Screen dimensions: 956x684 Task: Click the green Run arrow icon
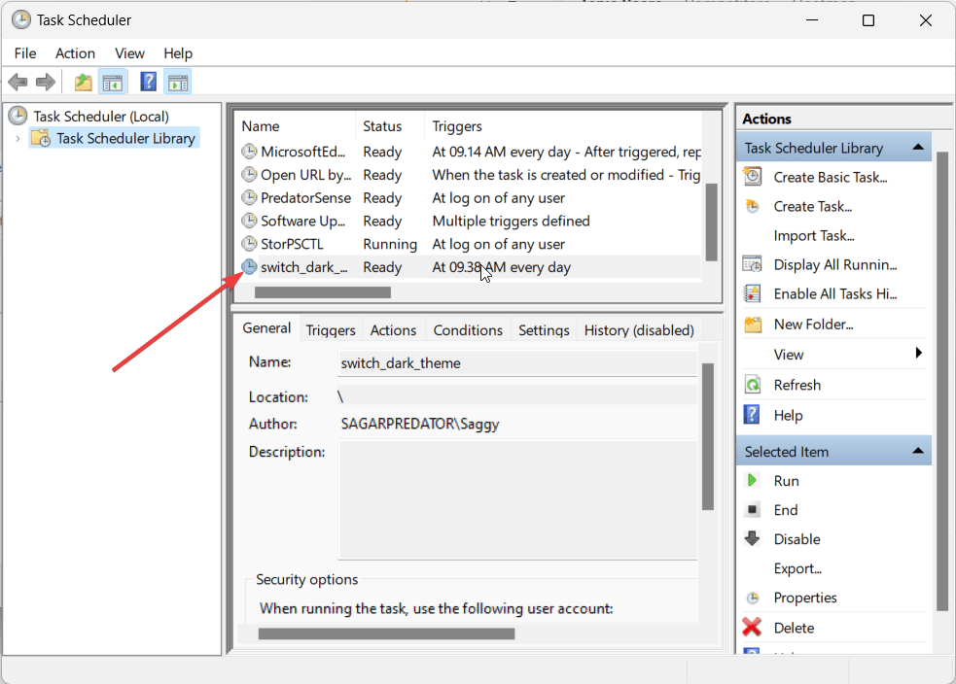tap(753, 481)
